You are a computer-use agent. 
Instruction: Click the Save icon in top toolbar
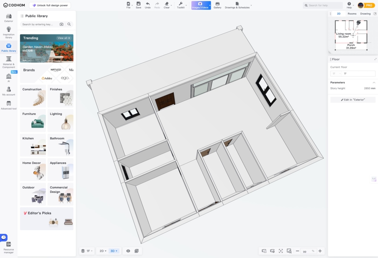(138, 4)
